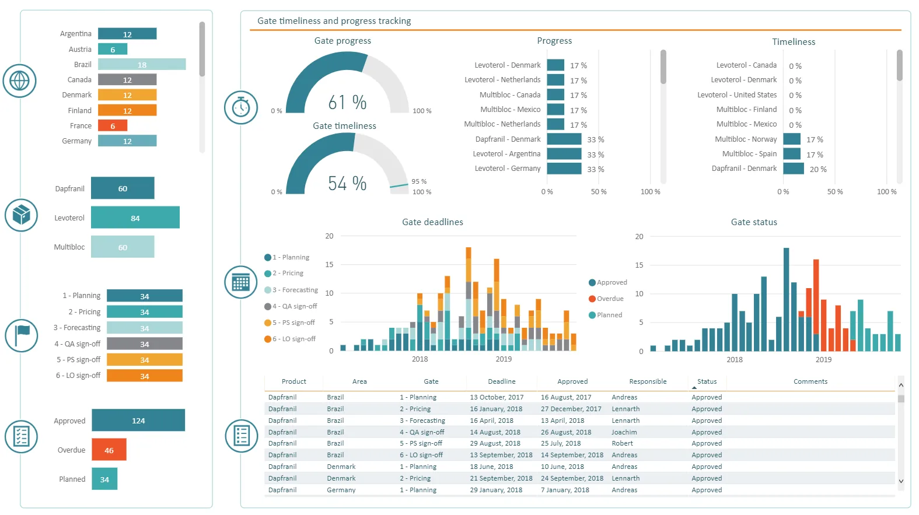Sort the table by the Area column
The image size is (919, 515).
[x=359, y=381]
